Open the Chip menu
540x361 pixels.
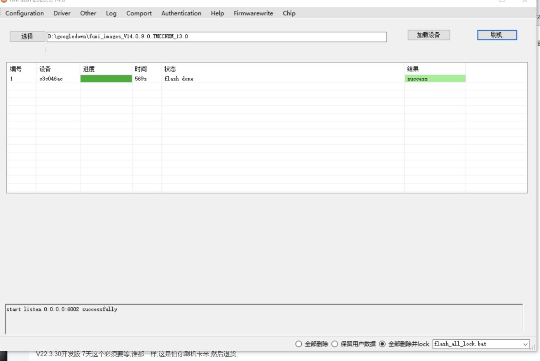[x=289, y=13]
